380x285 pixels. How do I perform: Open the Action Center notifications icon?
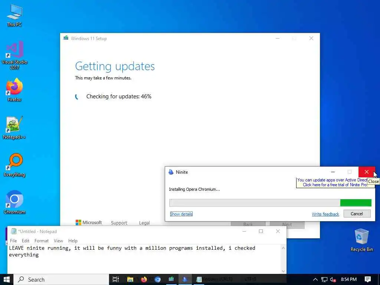click(x=368, y=279)
